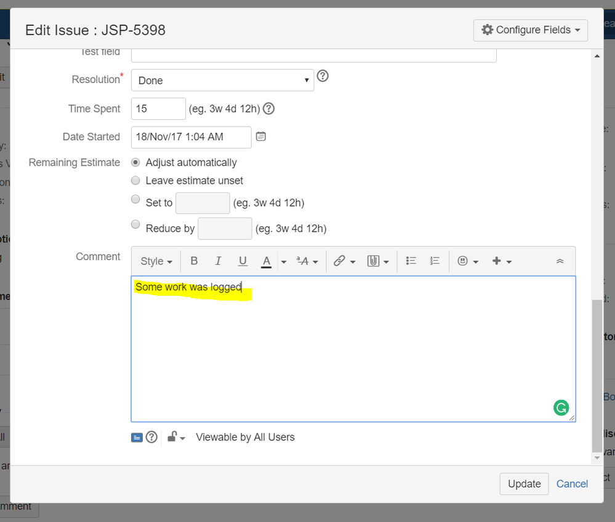This screenshot has width=615, height=522.
Task: Apply italic formatting in comment toolbar
Action: click(218, 261)
